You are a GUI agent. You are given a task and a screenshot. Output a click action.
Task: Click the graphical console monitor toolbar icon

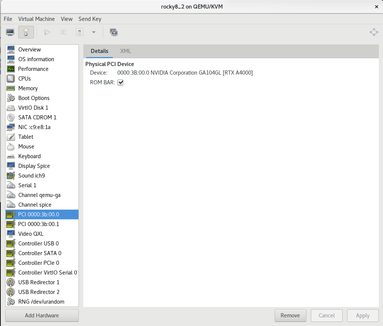[10, 32]
